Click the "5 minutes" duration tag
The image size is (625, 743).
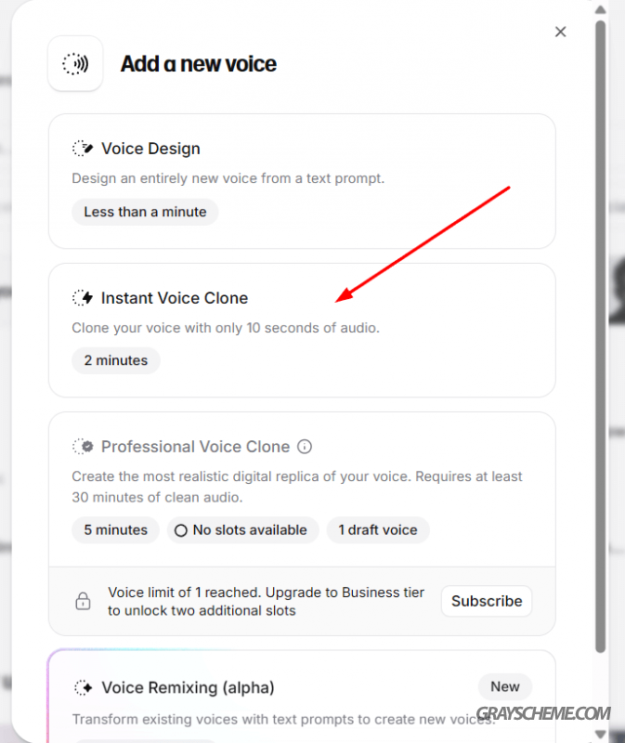tap(116, 530)
